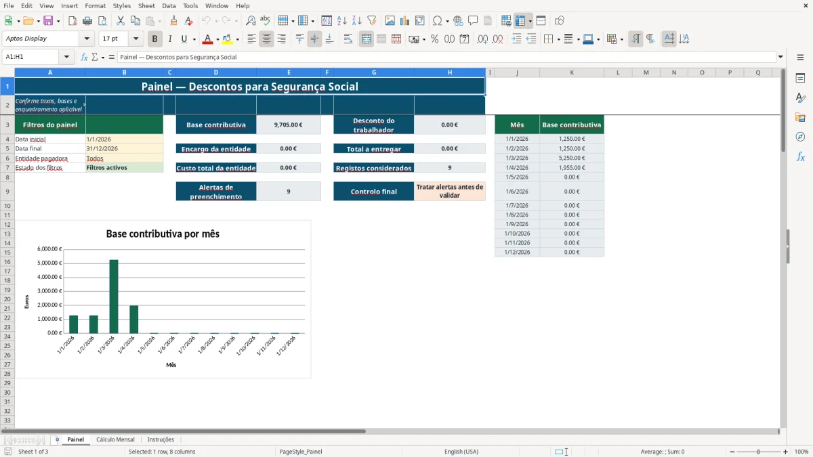The image size is (813, 457).
Task: Click the Print icon
Action: (x=87, y=21)
